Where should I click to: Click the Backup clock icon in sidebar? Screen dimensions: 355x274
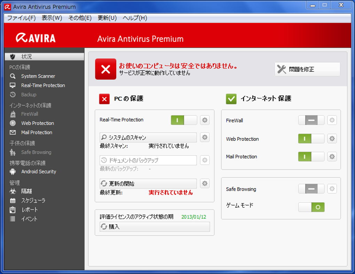pos(13,94)
